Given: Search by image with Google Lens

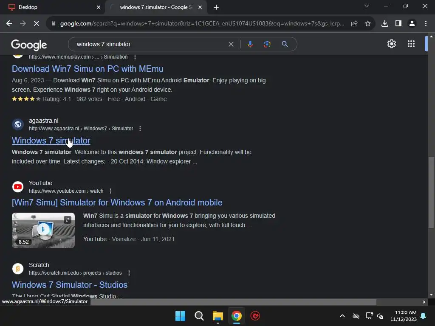Looking at the screenshot, I should click(x=267, y=44).
